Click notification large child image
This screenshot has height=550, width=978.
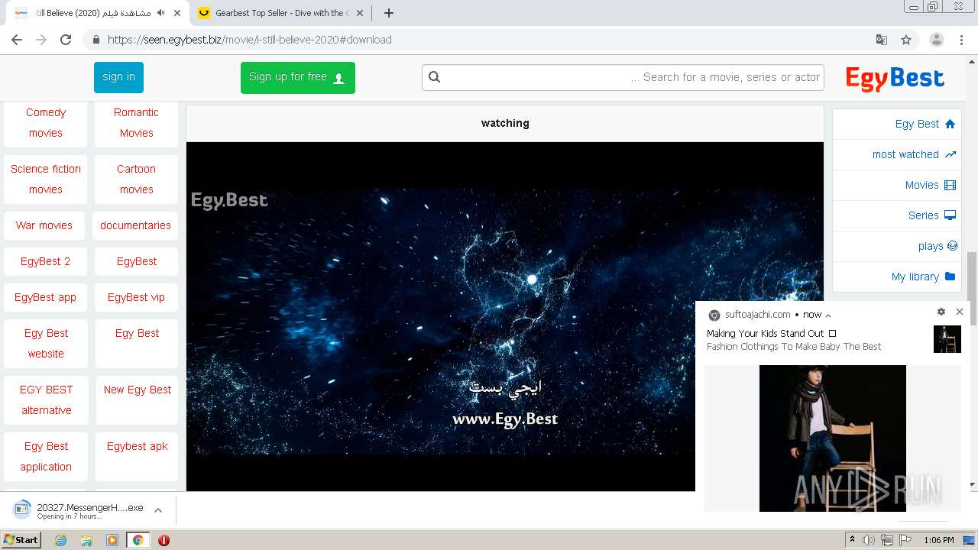click(833, 438)
